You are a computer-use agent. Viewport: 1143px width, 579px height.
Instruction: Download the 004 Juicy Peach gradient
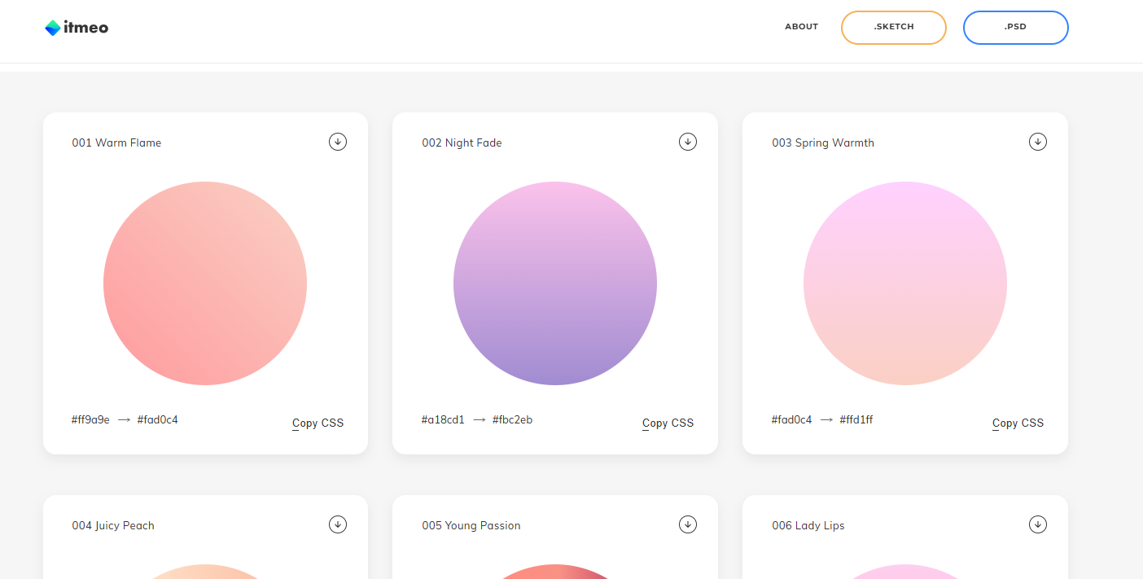coord(338,524)
